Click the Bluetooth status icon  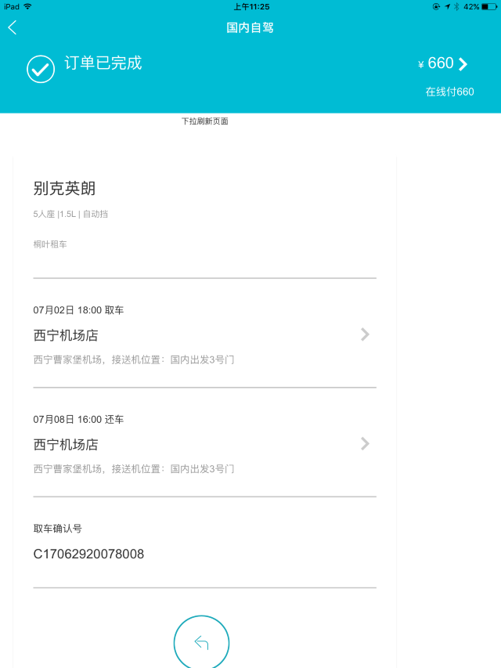click(456, 7)
